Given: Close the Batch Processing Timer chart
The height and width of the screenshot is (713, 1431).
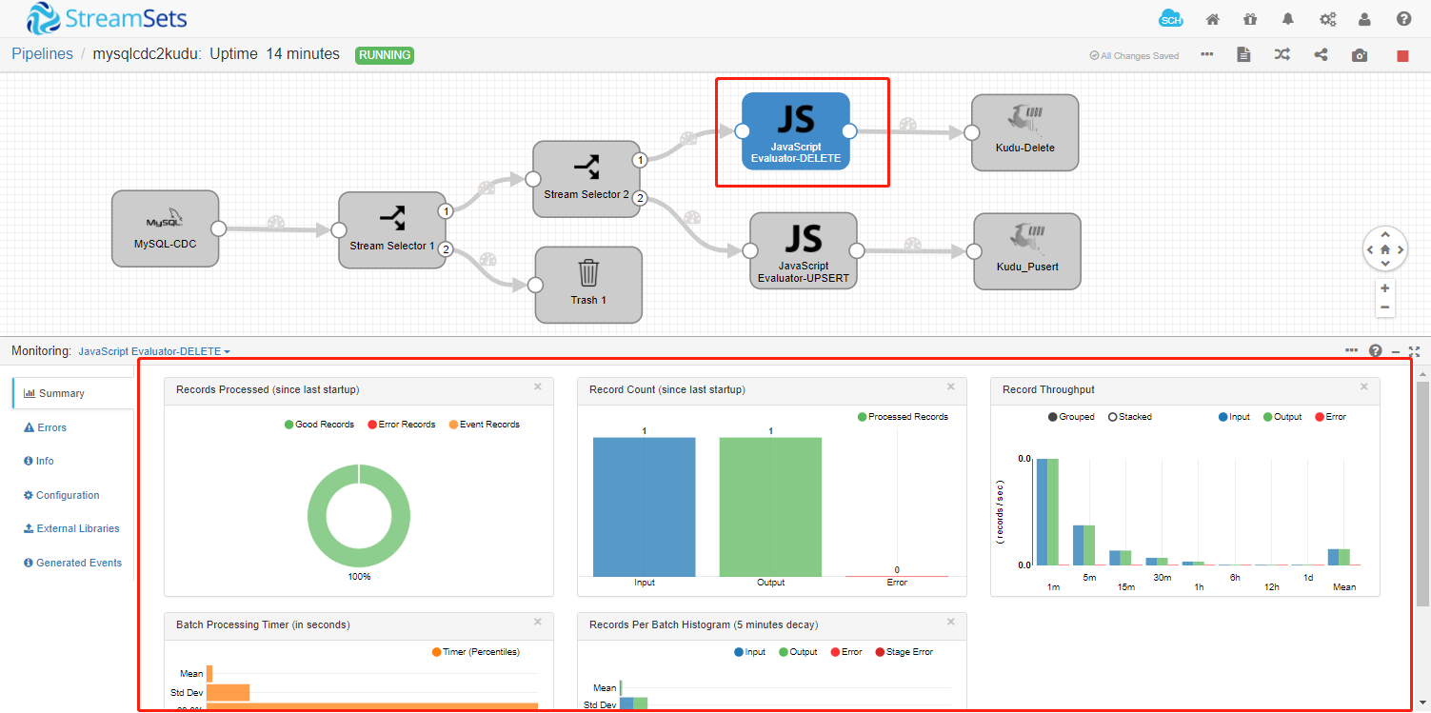Looking at the screenshot, I should tap(538, 622).
